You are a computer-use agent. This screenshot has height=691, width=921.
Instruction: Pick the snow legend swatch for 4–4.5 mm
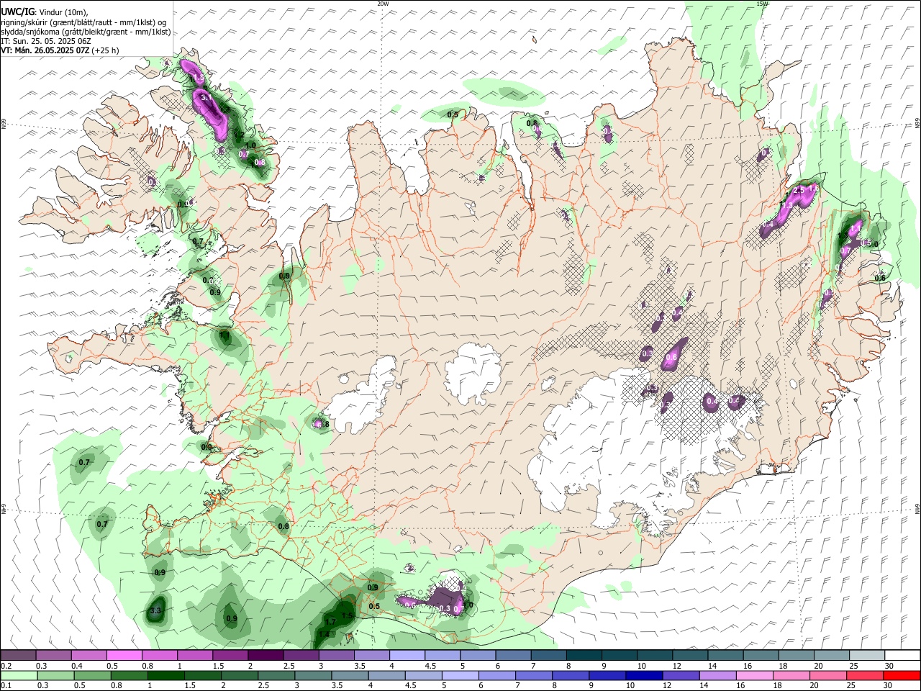[407, 656]
